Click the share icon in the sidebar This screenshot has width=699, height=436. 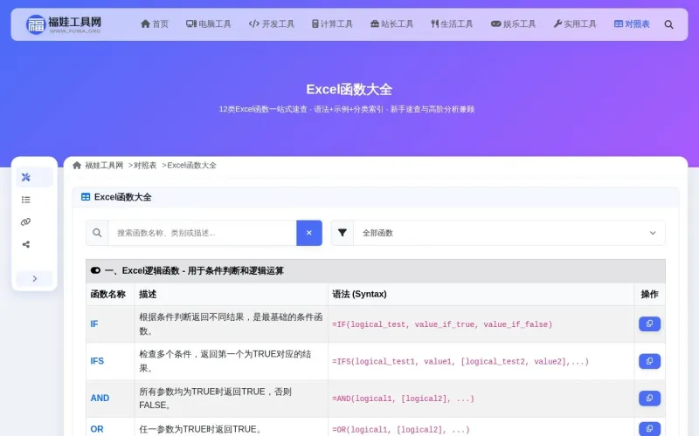click(26, 244)
